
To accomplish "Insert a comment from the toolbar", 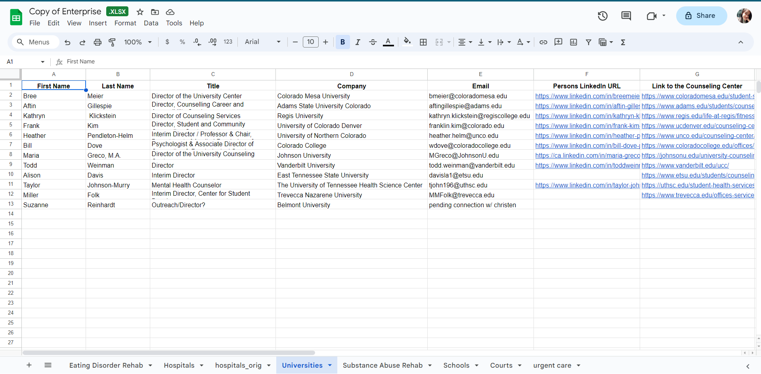I will (x=558, y=42).
